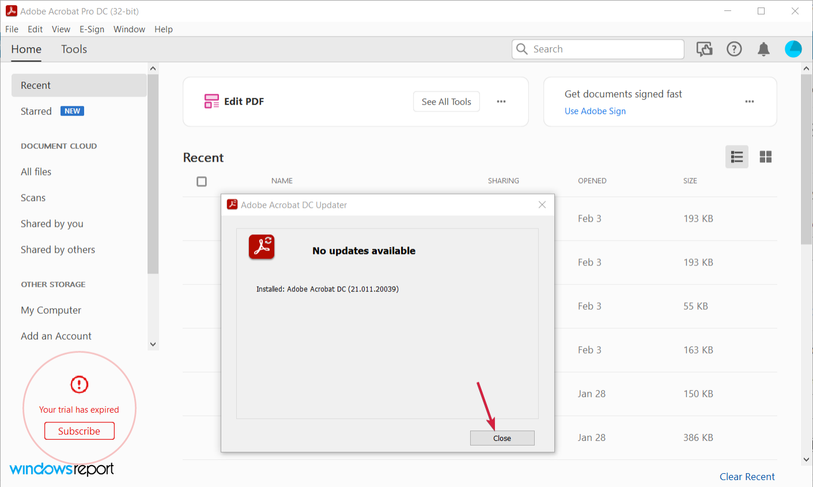
Task: Open the blue account profile avatar
Action: (793, 49)
